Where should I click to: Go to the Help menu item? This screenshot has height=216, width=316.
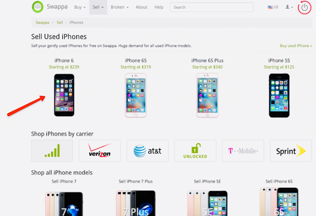(159, 7)
